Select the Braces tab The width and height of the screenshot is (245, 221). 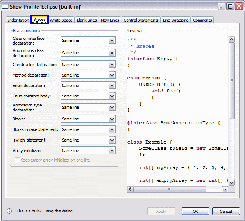(39, 20)
